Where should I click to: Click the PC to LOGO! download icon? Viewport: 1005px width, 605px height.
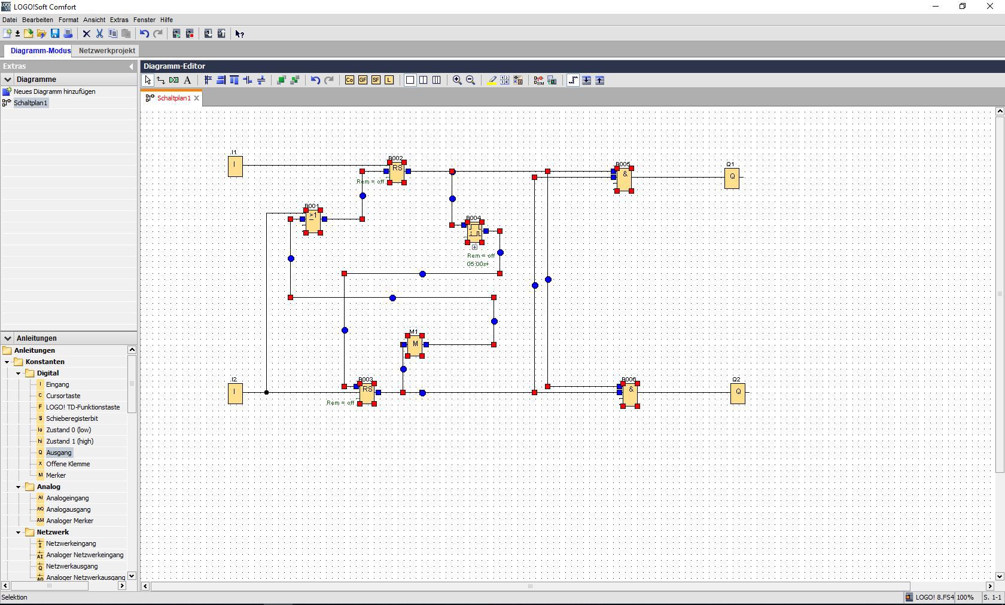(x=208, y=34)
